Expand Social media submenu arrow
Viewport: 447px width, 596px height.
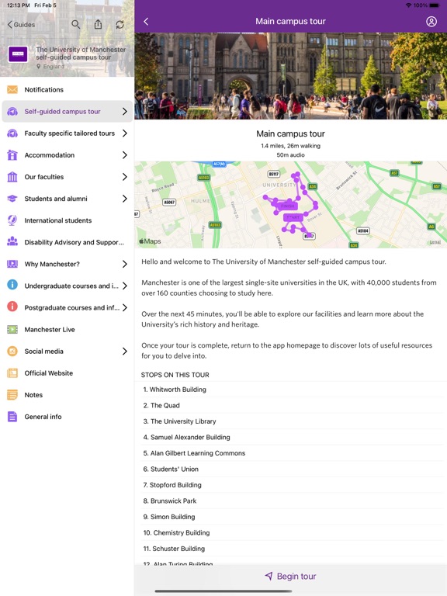[x=125, y=352]
